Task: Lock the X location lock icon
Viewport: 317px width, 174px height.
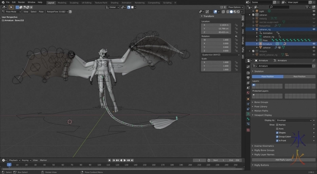Action: 236,25
